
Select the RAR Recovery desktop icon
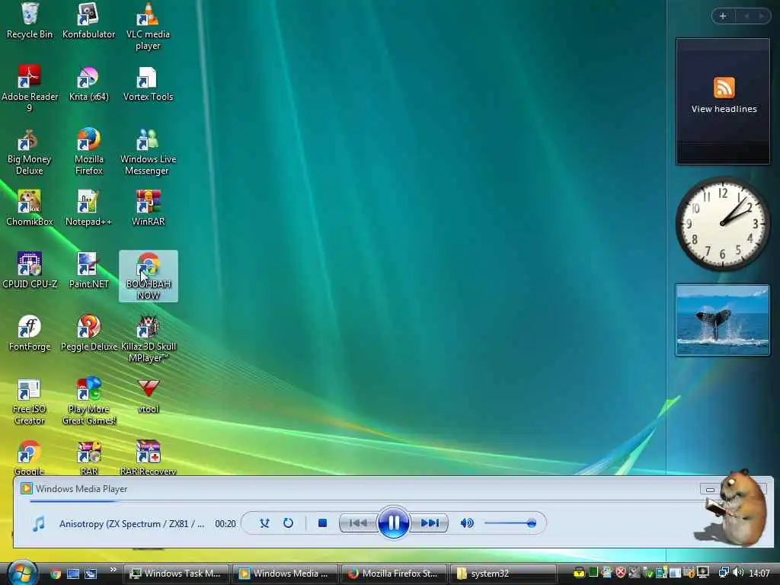(x=148, y=457)
